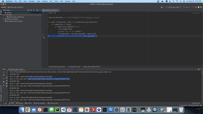Open PyCharm dock icon
Screen dimensions: 203x114
point(57,110)
